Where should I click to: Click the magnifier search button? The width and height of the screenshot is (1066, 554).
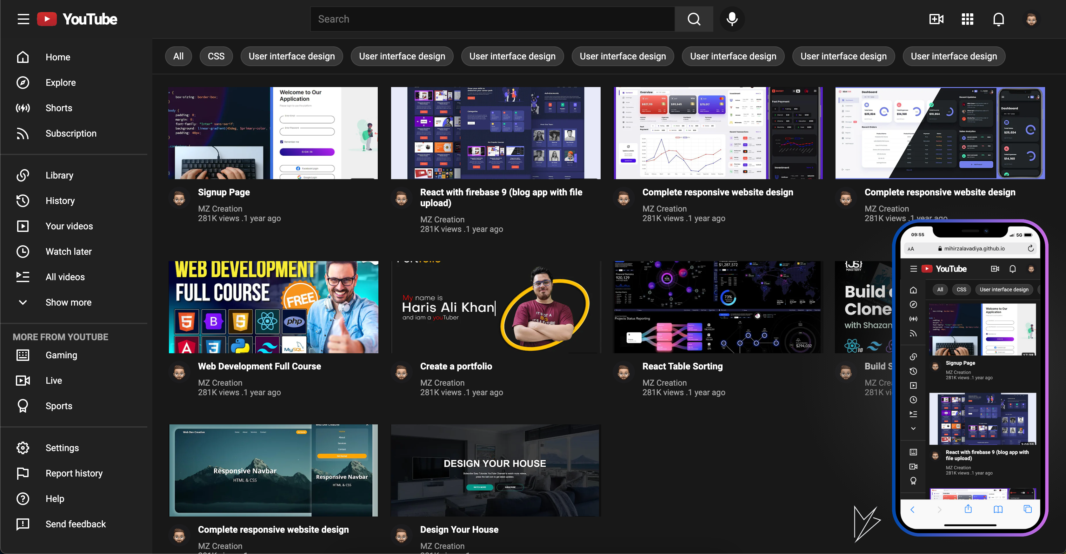click(x=694, y=19)
